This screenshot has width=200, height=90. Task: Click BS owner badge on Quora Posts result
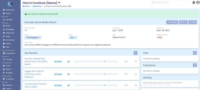coord(68,86)
